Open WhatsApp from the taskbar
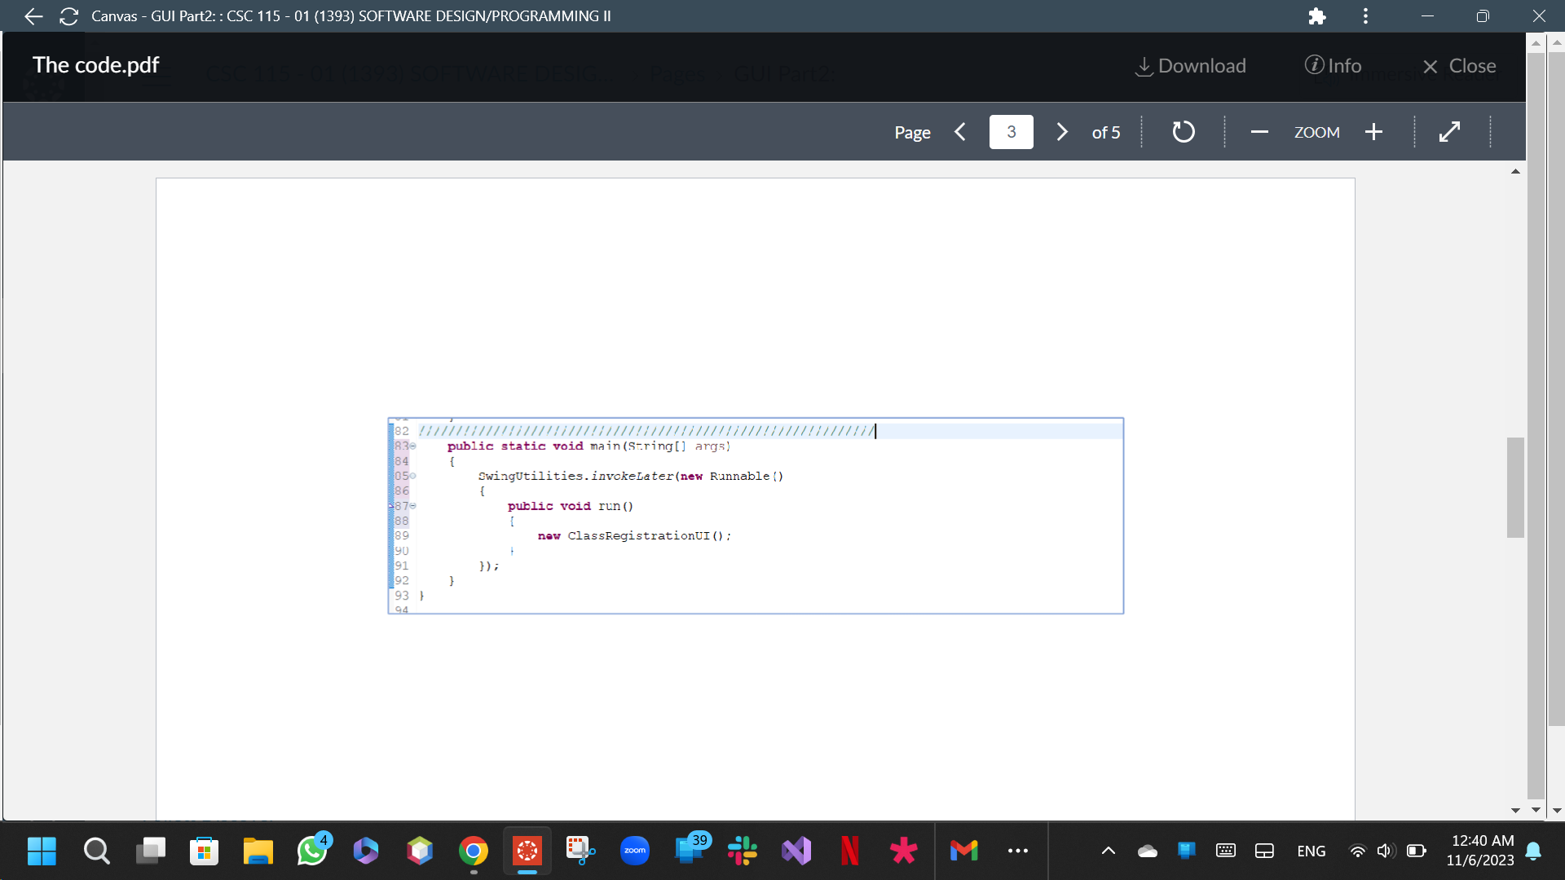Image resolution: width=1565 pixels, height=880 pixels. click(x=311, y=850)
